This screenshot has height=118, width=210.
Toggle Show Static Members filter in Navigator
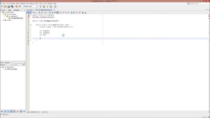point(8,111)
